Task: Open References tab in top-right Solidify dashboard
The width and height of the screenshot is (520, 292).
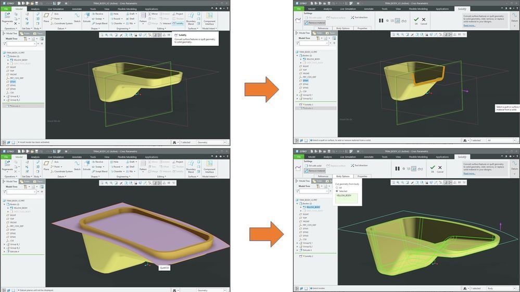Action: coord(323,28)
